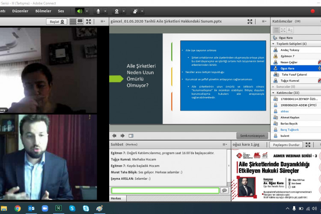Open the Bölmeler menu
321x214 pixels.
point(43,11)
